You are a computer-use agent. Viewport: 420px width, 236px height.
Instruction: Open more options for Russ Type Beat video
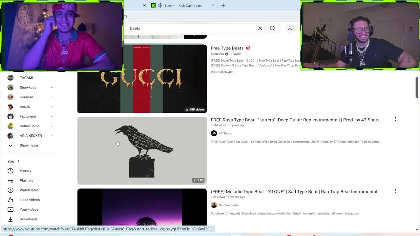395,119
